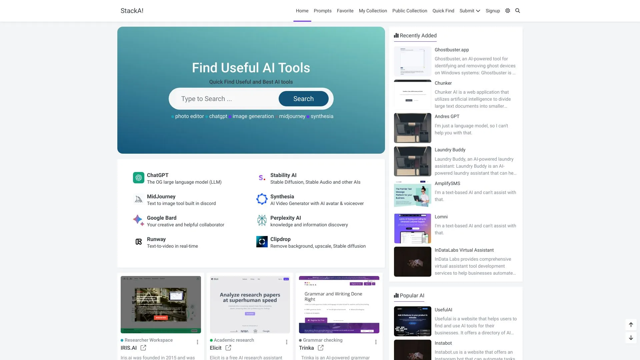Go to Public Collection
Viewport: 640px width, 360px height.
[409, 11]
